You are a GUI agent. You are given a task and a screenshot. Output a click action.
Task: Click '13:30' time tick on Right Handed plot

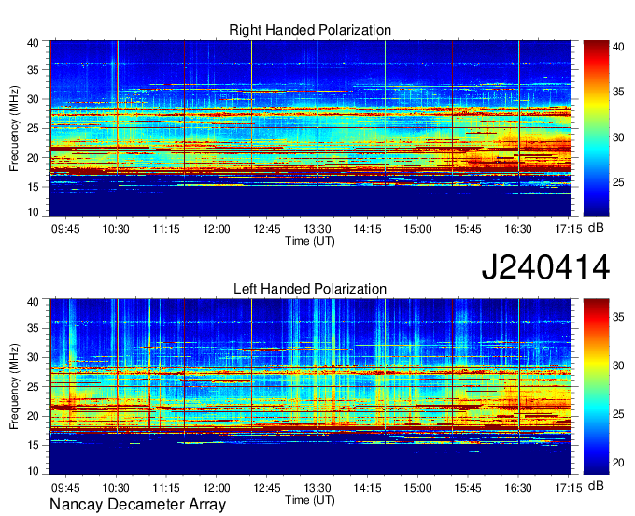click(317, 229)
